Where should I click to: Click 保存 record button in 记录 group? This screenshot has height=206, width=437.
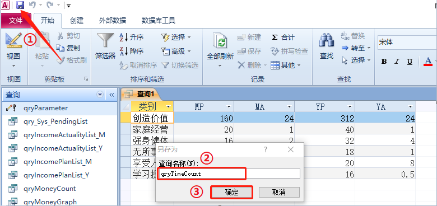click(249, 52)
